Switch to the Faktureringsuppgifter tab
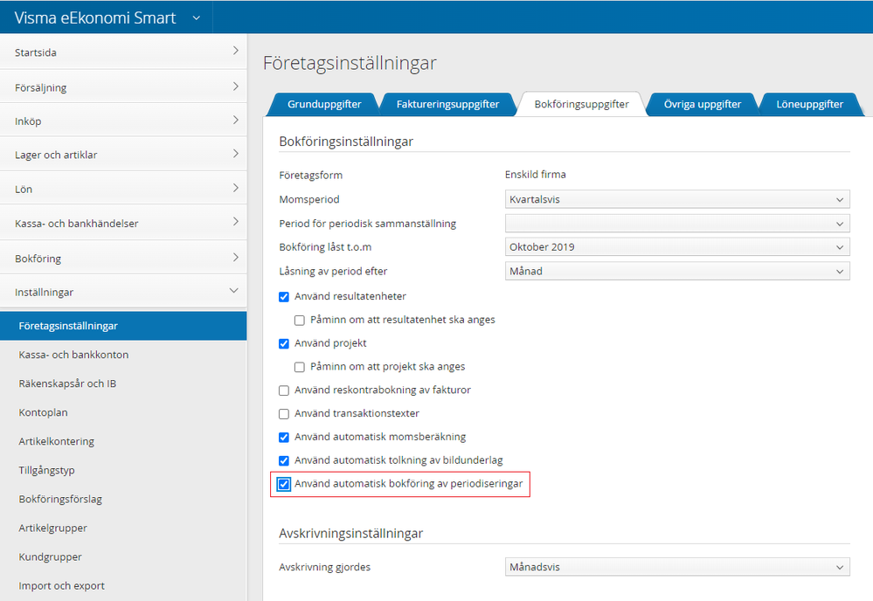The image size is (873, 601). (x=447, y=104)
